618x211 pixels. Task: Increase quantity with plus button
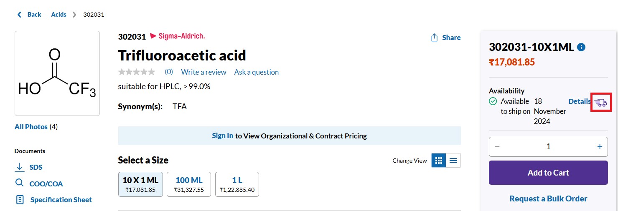[600, 147]
